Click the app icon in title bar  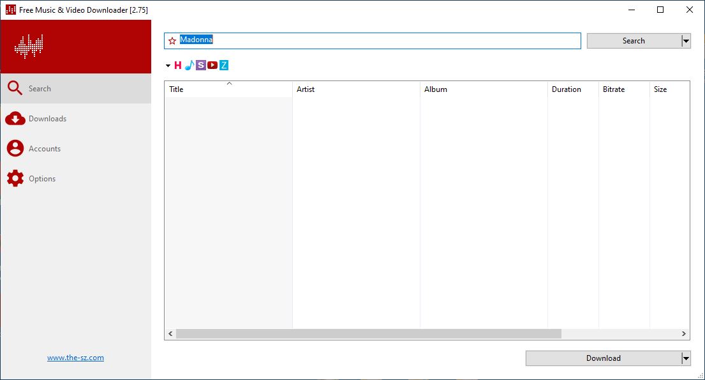click(10, 10)
